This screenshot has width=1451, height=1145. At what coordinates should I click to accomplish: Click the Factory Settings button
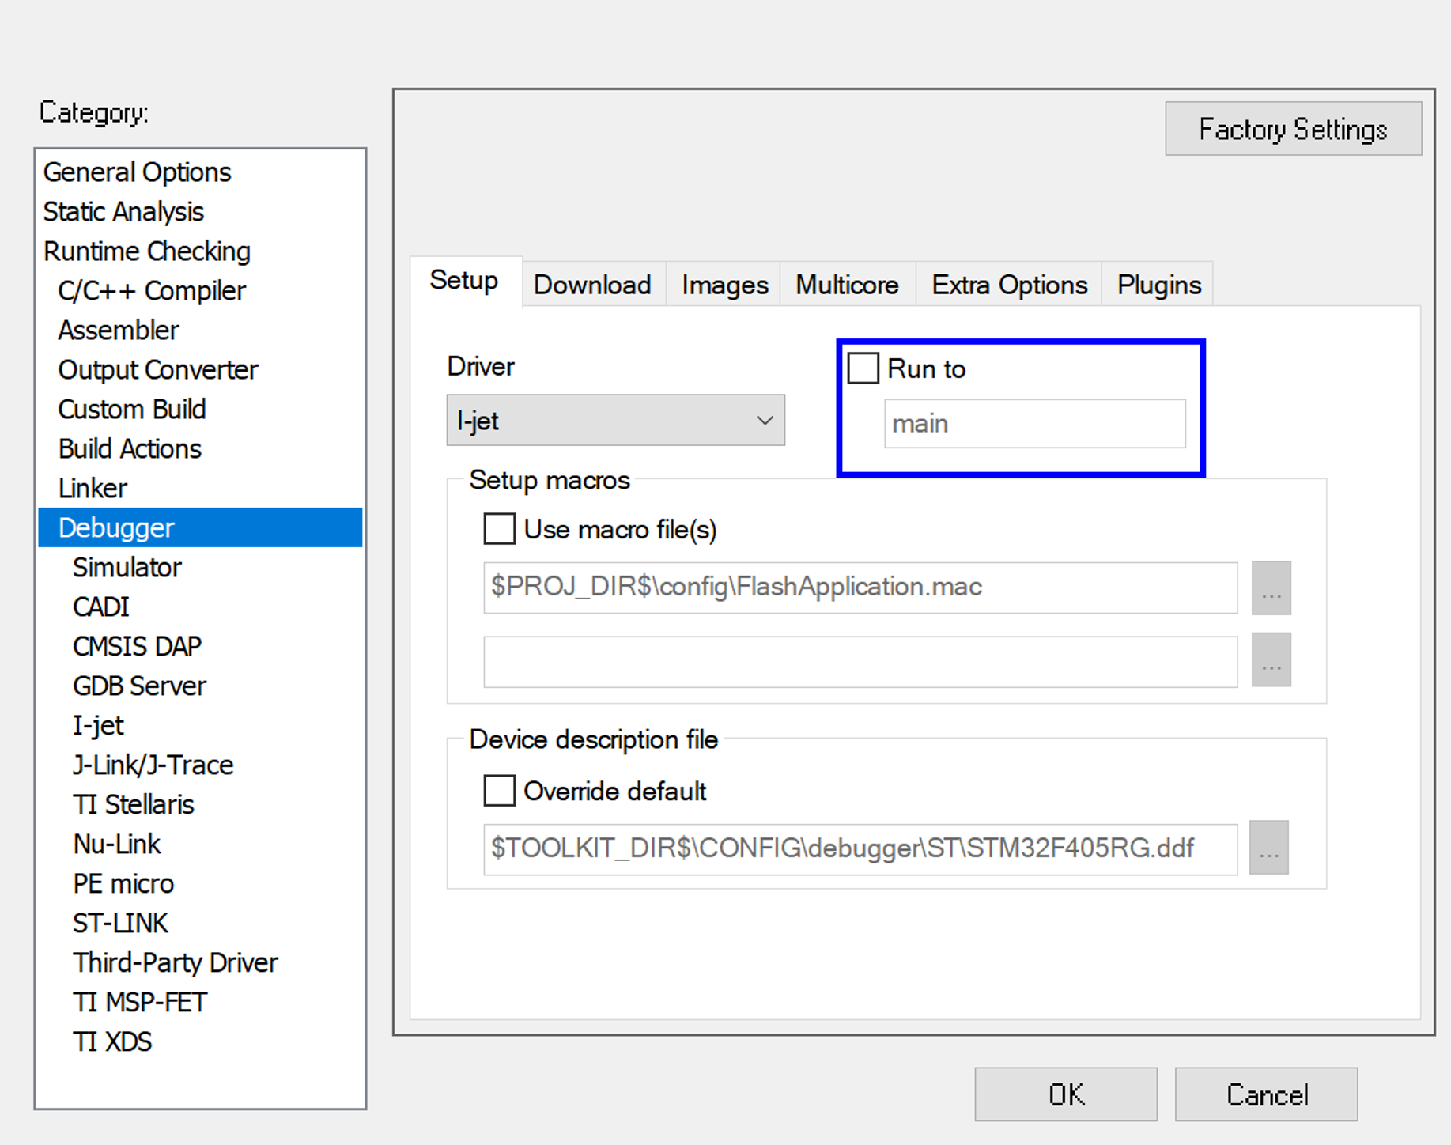pyautogui.click(x=1294, y=128)
